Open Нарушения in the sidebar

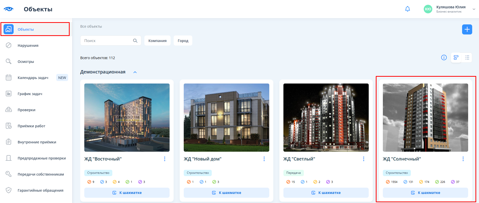[28, 46]
